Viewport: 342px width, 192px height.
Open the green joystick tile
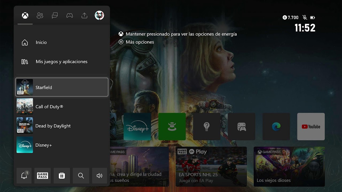[172, 127]
